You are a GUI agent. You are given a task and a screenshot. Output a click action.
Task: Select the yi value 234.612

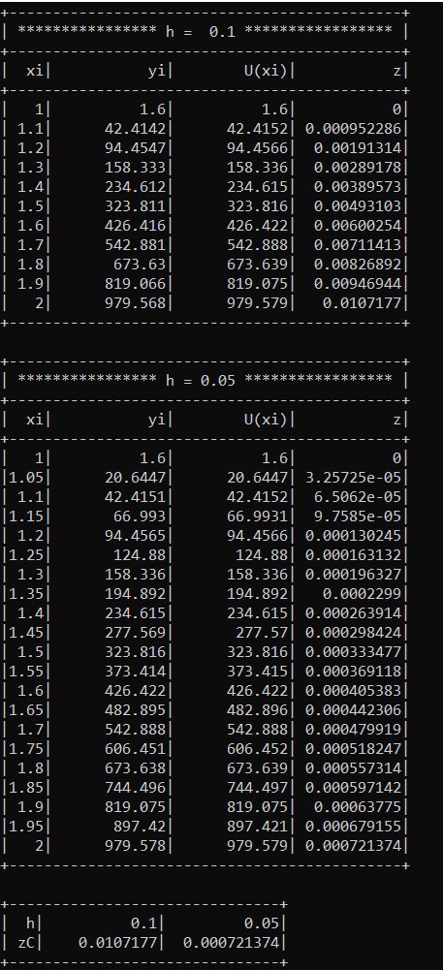[135, 187]
